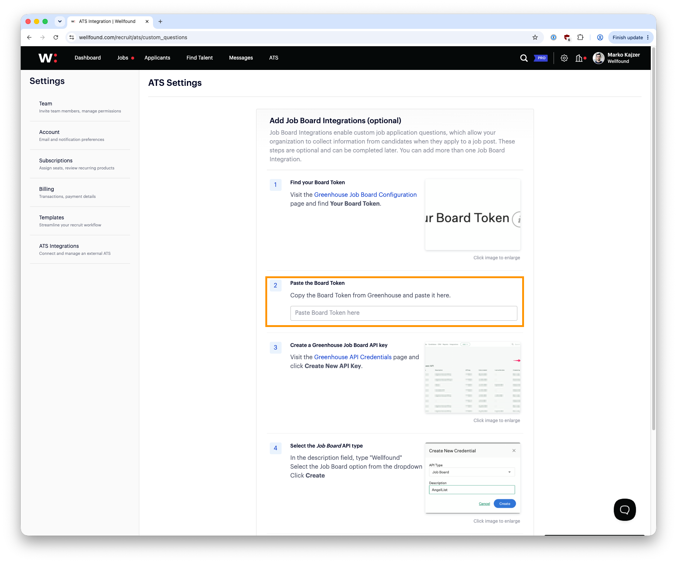Viewport: 677px width, 563px height.
Task: Bookmark this page with star icon
Action: click(x=535, y=37)
